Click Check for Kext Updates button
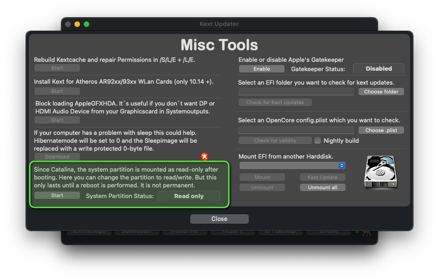 (x=275, y=102)
